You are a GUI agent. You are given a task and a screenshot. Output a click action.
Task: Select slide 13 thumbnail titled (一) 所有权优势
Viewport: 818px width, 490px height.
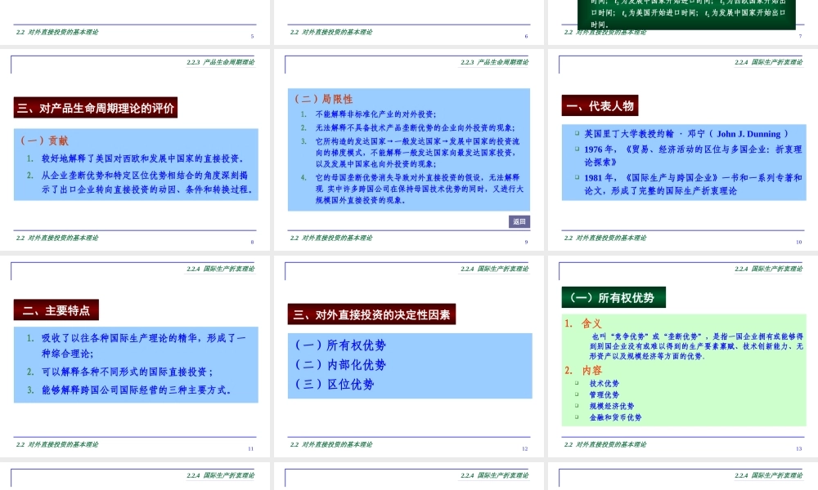(683, 356)
